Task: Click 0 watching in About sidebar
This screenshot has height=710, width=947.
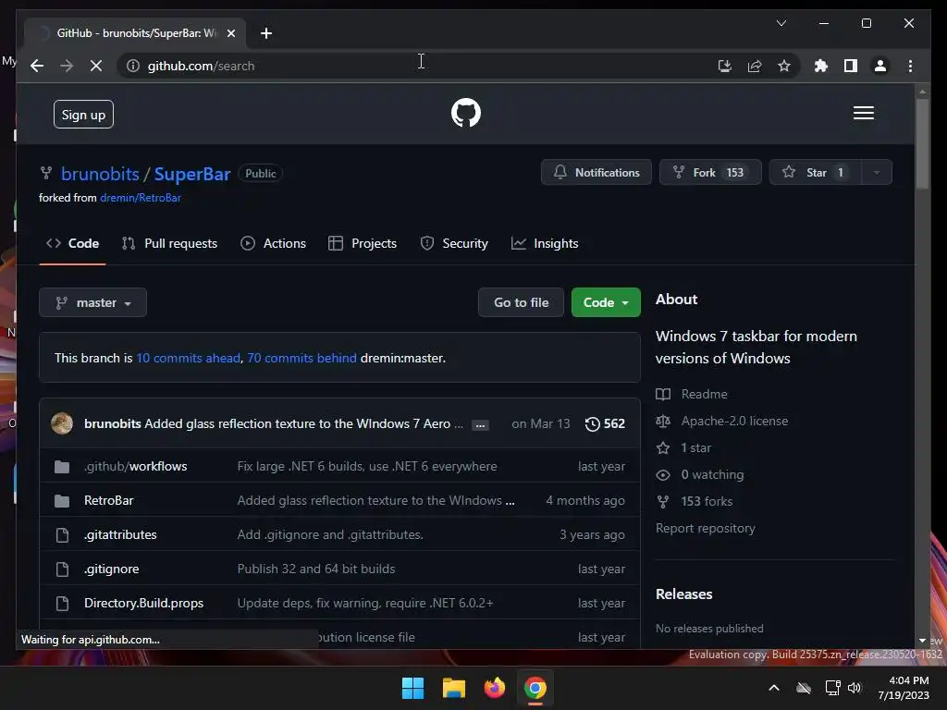Action: (701, 474)
